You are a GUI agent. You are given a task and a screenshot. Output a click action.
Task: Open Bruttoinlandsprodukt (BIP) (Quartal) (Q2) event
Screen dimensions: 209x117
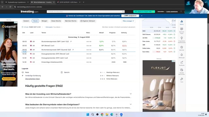pos(56,50)
